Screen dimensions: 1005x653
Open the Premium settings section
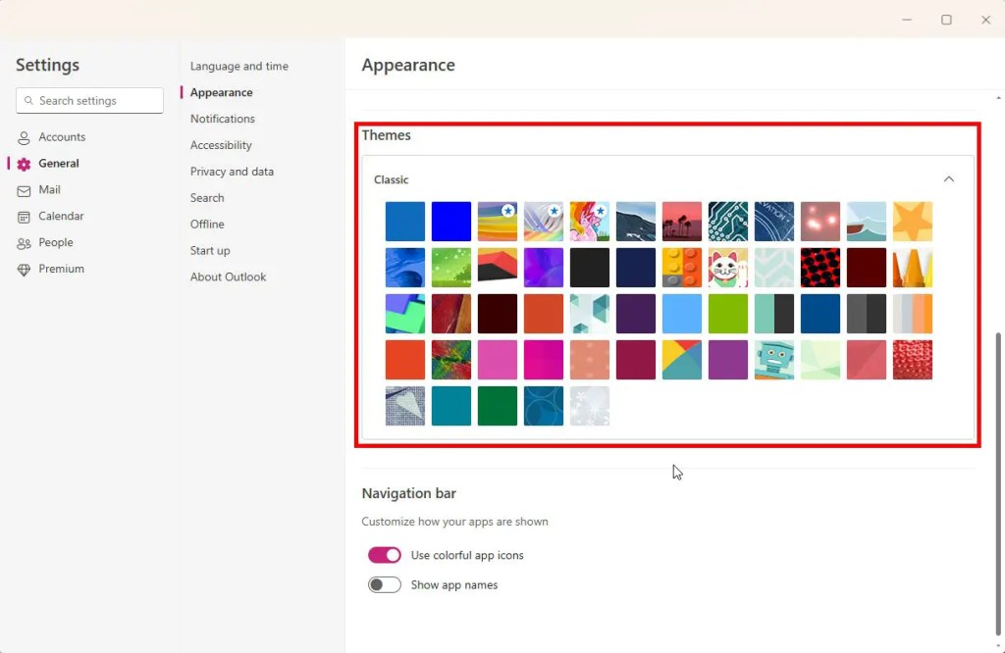51,269
